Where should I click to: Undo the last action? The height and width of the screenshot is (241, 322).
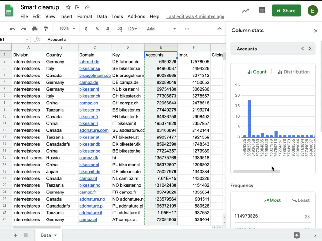point(12,29)
